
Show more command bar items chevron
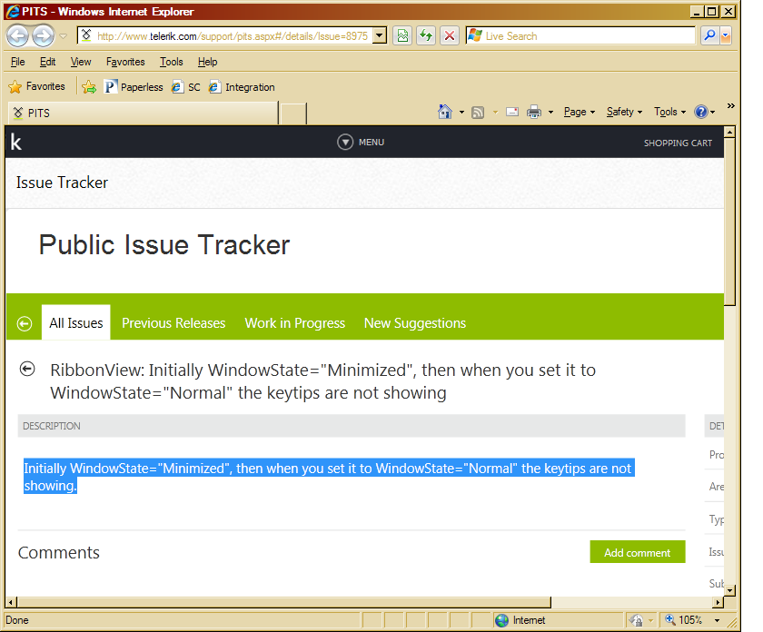(x=730, y=105)
